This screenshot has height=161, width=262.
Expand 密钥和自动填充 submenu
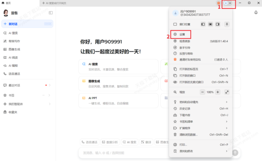tap(200, 102)
